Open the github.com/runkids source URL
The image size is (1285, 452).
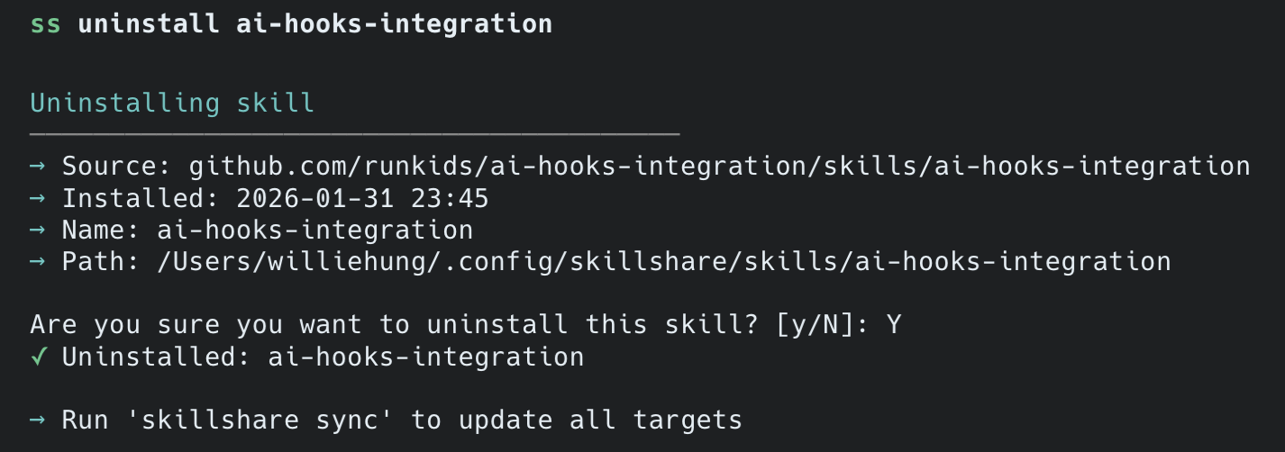point(719,167)
